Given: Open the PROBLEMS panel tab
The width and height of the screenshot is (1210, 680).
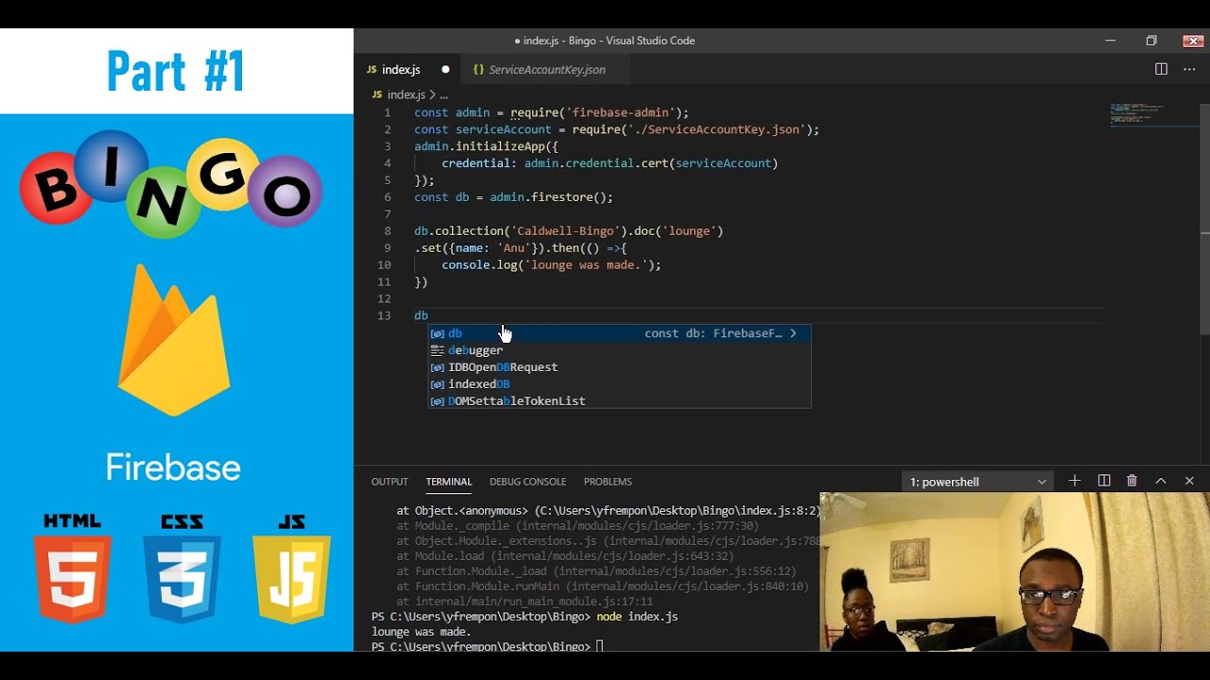Looking at the screenshot, I should tap(608, 482).
